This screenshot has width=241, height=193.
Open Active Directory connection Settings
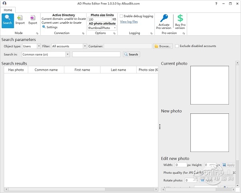click(50, 27)
